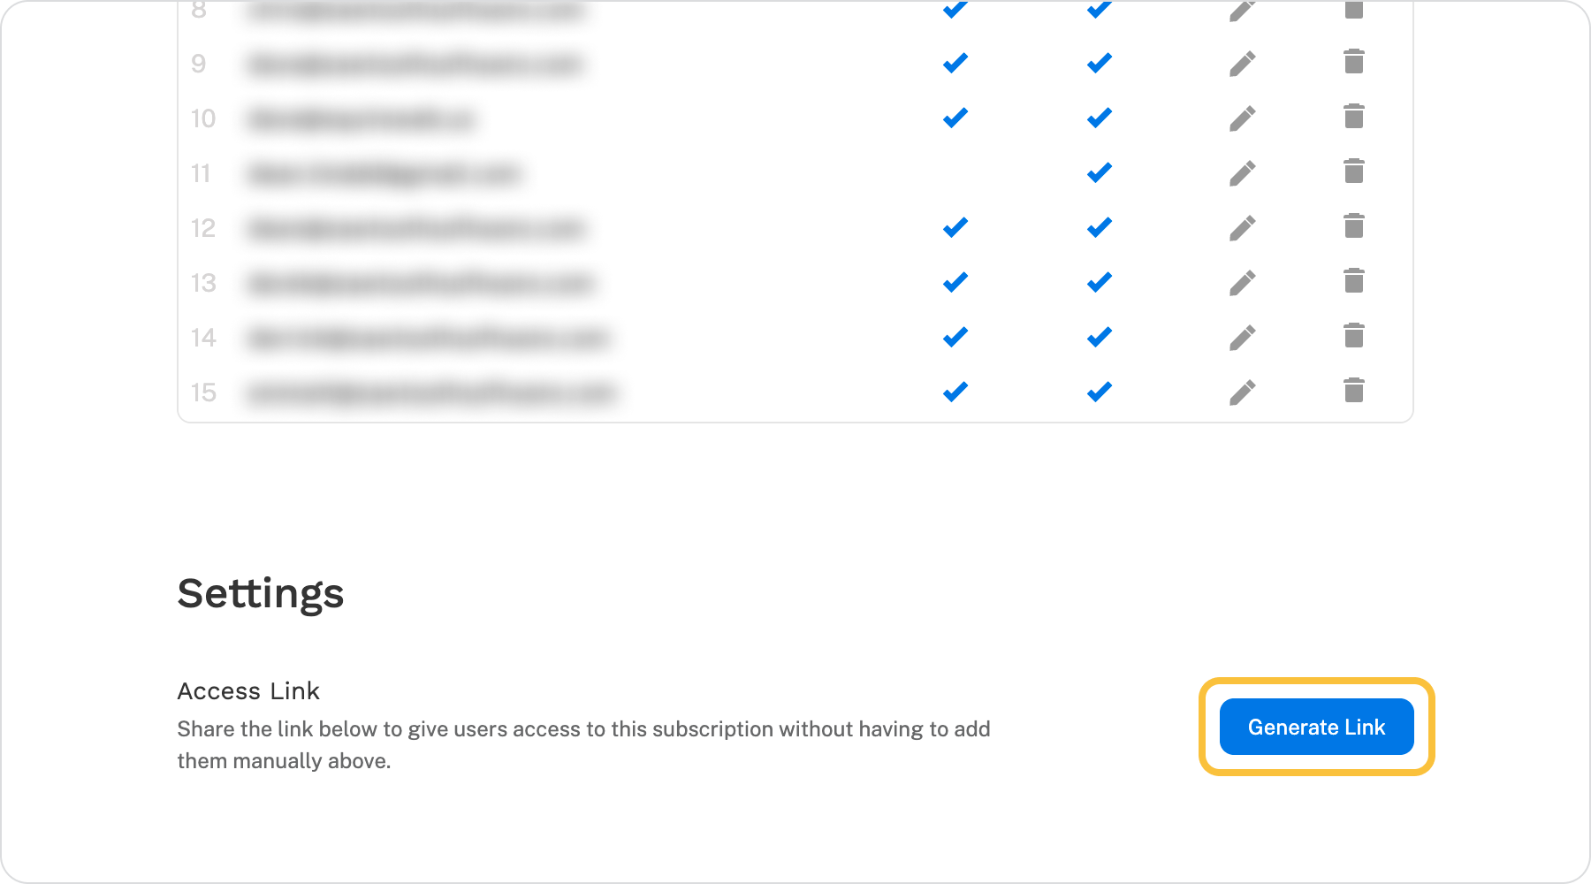
Task: Delete user in row 15
Action: click(1353, 391)
